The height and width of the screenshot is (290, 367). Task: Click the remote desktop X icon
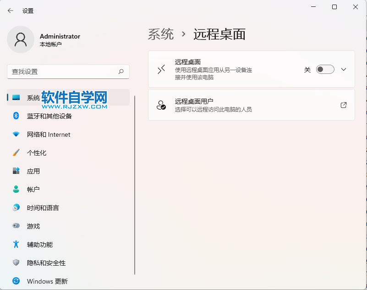coord(161,69)
